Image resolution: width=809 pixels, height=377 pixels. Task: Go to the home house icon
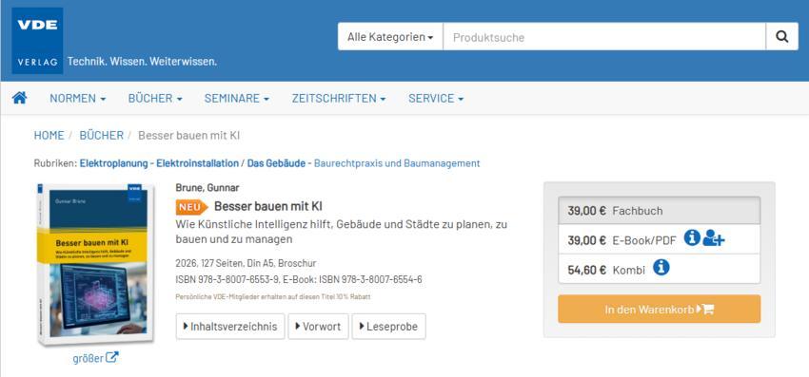coord(20,98)
